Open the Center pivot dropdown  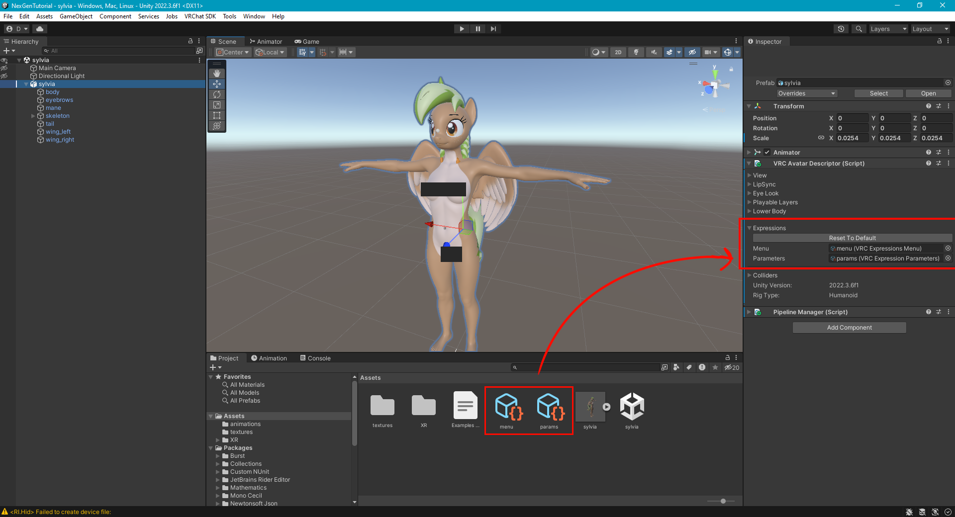click(x=232, y=52)
